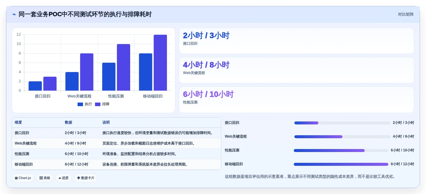Click the 排障 bar for 移动端回归

coord(160,63)
